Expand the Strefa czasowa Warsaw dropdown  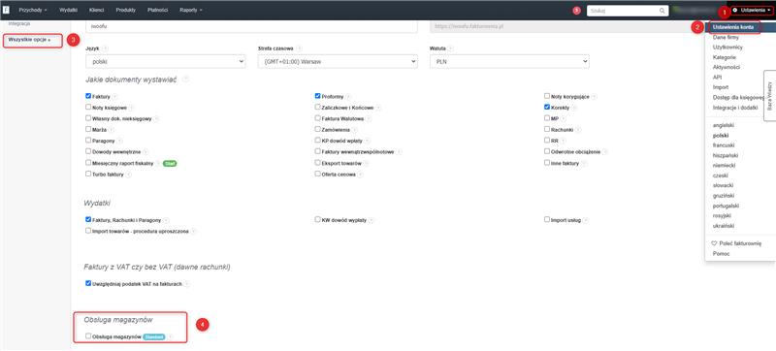coord(338,62)
